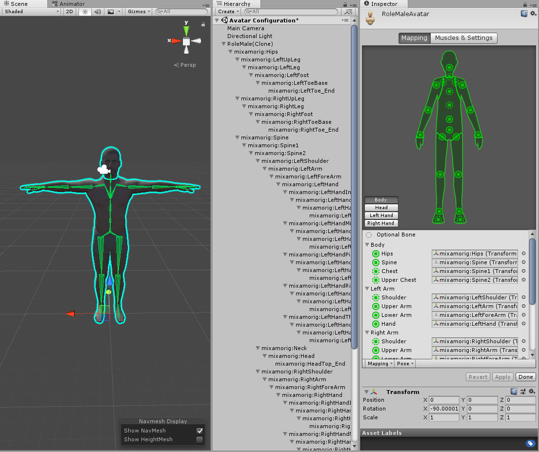The width and height of the screenshot is (539, 452).
Task: Click the camera icon in scene view
Action: tap(103, 170)
